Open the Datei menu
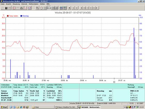The height and width of the screenshot is (109, 145). point(3,4)
